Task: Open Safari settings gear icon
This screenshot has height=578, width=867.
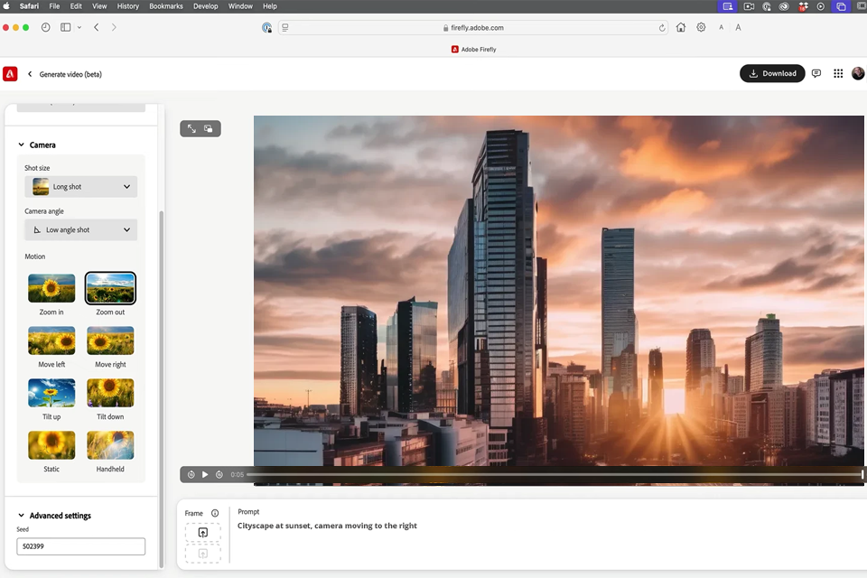Action: [x=701, y=27]
